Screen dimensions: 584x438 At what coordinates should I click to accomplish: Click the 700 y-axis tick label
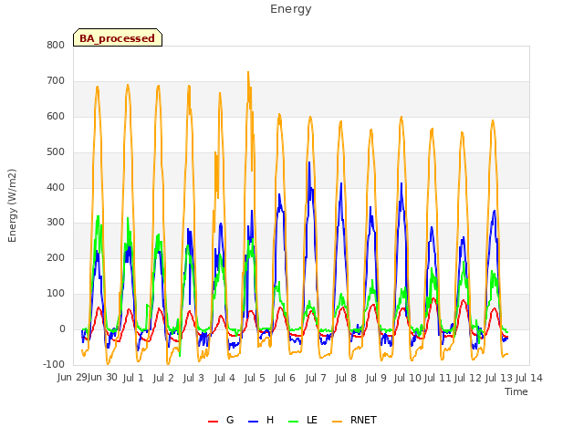pos(56,80)
